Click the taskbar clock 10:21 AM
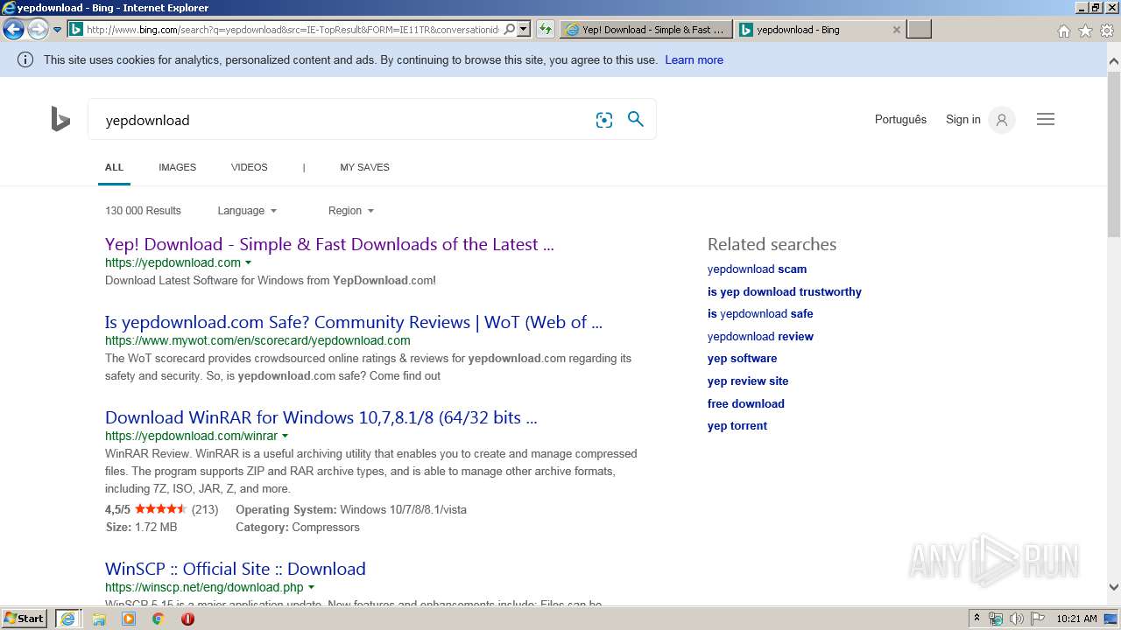Screen dimensions: 1121x630 click(x=1076, y=619)
